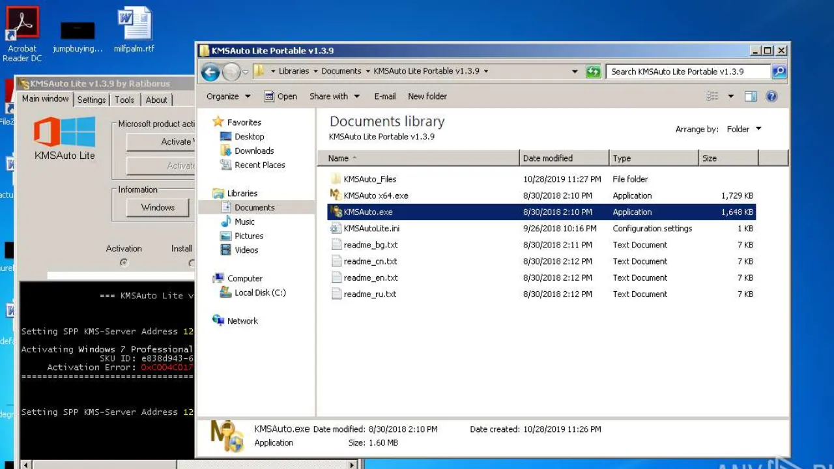Open the Share with dropdown
Screen dimensions: 834x469
coord(334,96)
